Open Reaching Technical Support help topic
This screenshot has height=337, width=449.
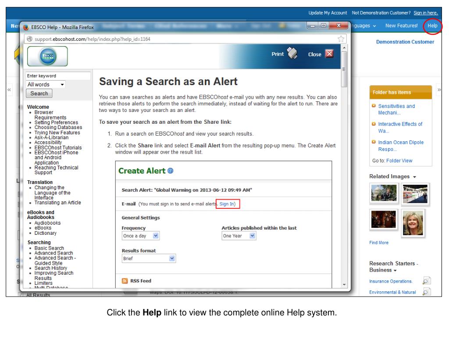point(57,170)
